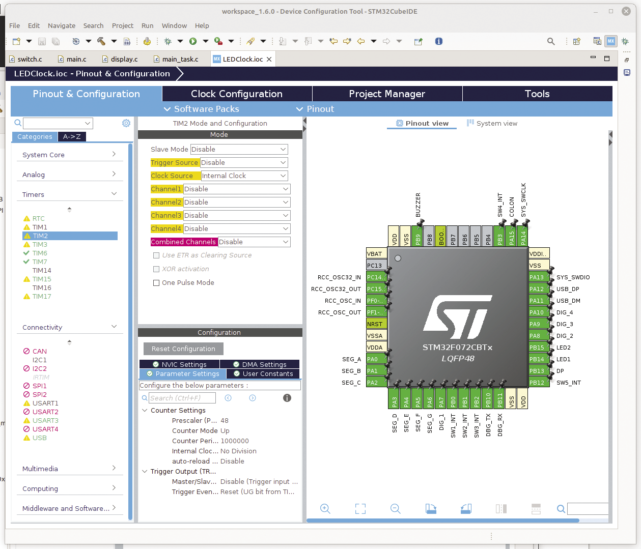This screenshot has width=641, height=549.
Task: Expand the Analog category
Action: pos(69,175)
